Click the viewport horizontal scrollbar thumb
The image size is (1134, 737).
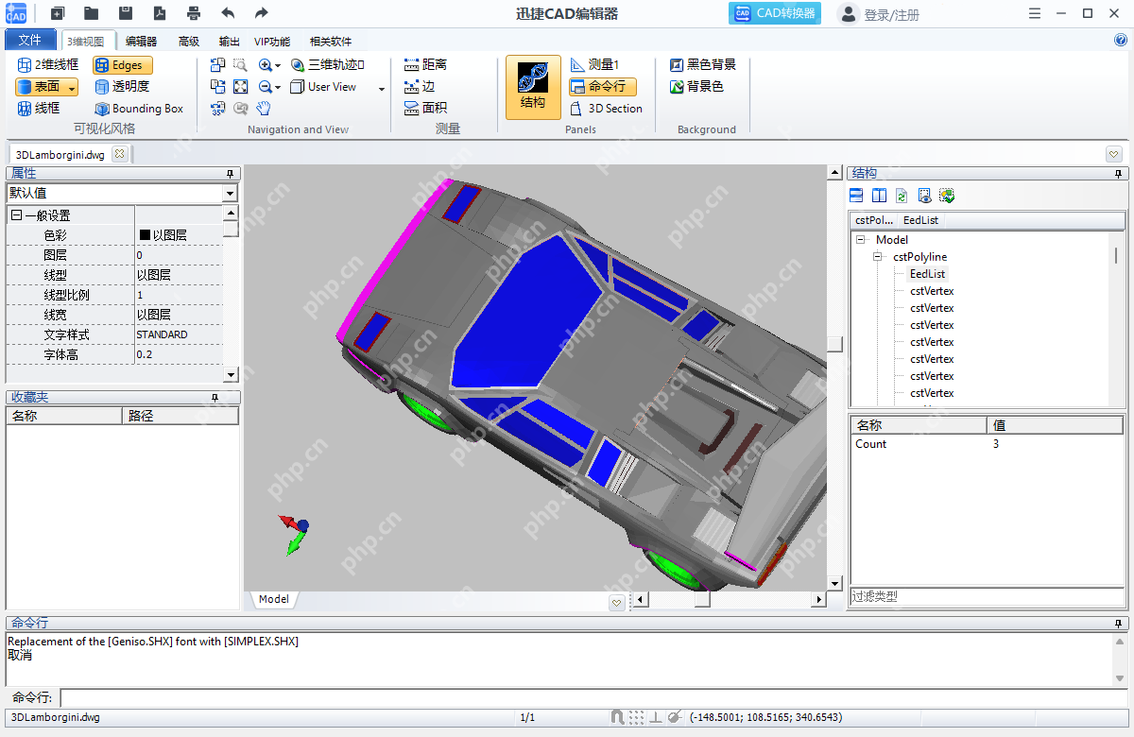click(x=702, y=599)
